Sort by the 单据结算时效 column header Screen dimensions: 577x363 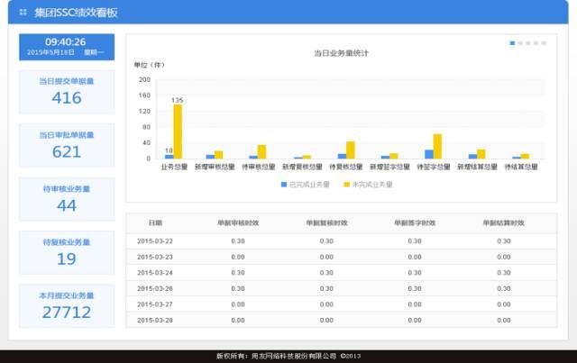tap(503, 222)
